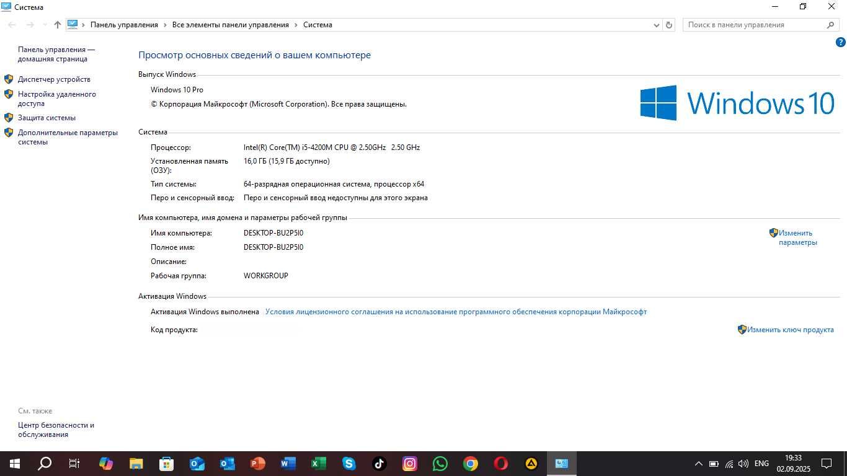The height and width of the screenshot is (476, 847).
Task: Open recent locations dropdown arrow
Action: [44, 25]
